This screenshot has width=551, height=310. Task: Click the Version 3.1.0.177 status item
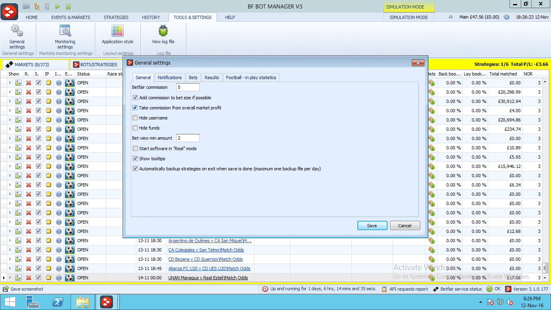tap(527, 289)
